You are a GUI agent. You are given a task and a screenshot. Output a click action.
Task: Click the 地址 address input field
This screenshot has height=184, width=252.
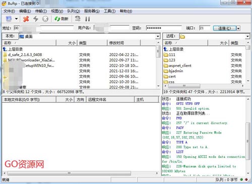[44, 28]
